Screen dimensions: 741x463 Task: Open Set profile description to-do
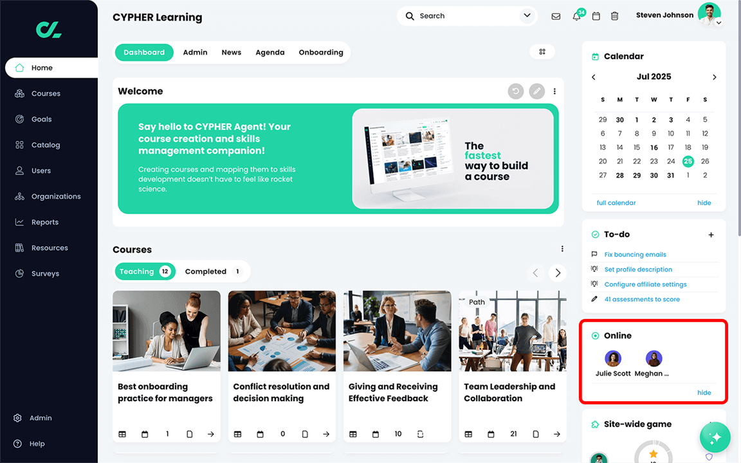(638, 270)
